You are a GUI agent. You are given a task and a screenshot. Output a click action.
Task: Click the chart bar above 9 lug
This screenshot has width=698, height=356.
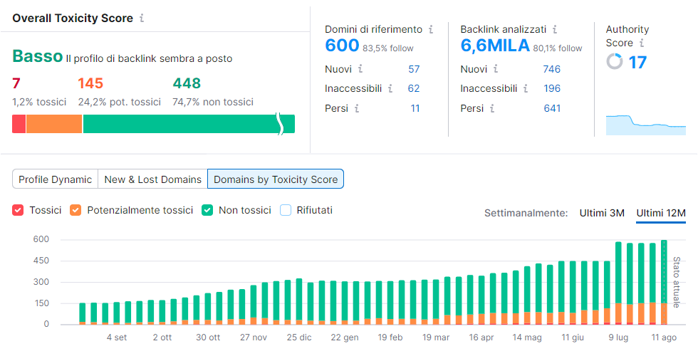[618, 283]
